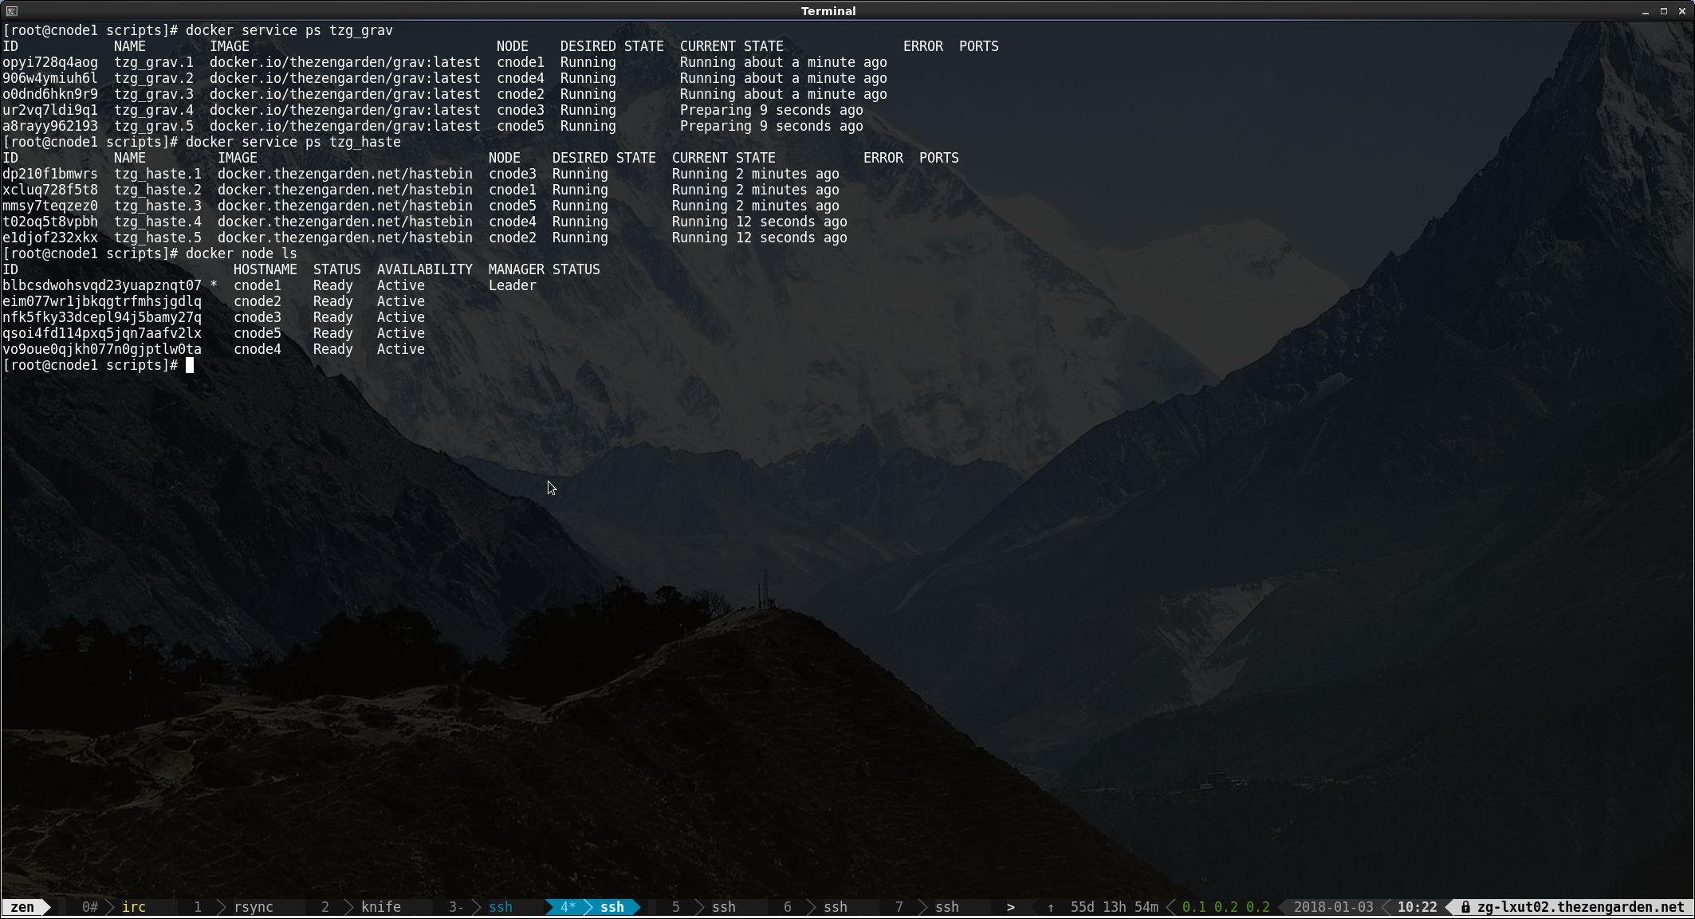This screenshot has width=1695, height=919.
Task: Click task ID 'e1djof232xkx'
Action: [50, 238]
